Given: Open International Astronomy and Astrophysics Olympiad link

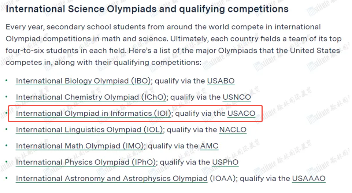Looking at the screenshot, I should [112, 179].
